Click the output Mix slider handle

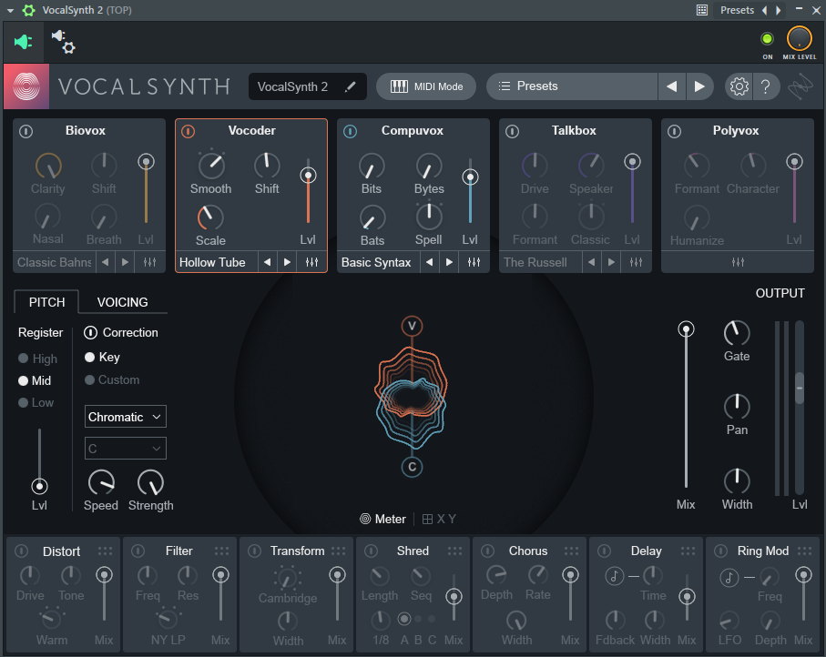tap(686, 329)
